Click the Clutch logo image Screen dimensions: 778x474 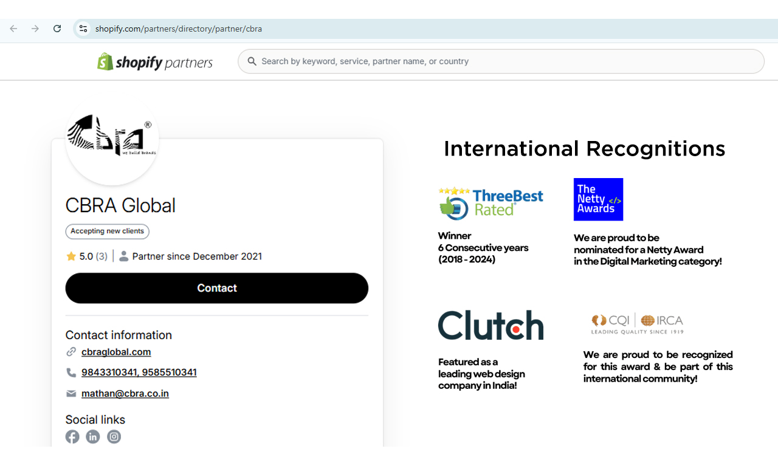tap(491, 325)
